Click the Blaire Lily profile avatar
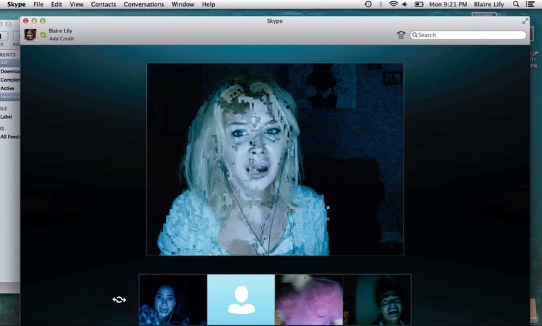The width and height of the screenshot is (542, 326). point(30,35)
